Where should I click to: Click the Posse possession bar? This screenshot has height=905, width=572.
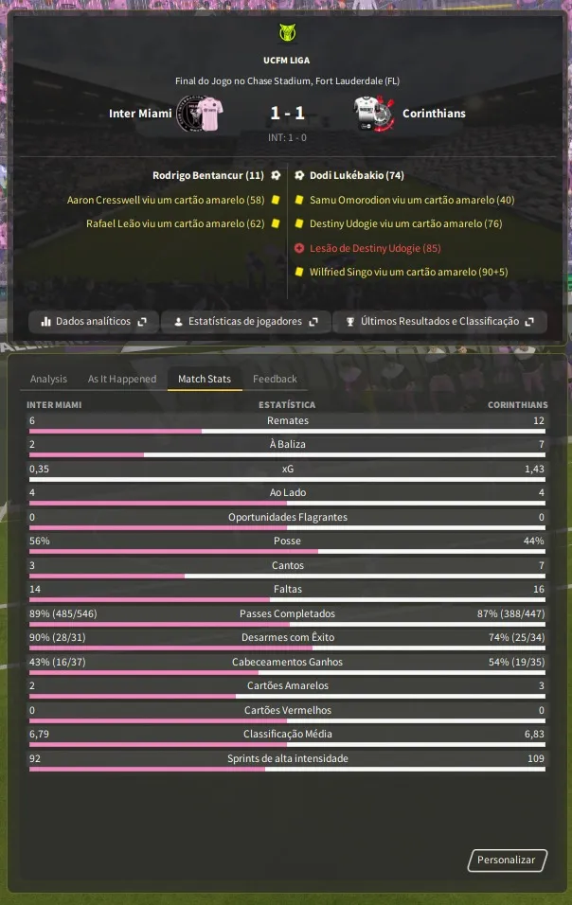(287, 552)
